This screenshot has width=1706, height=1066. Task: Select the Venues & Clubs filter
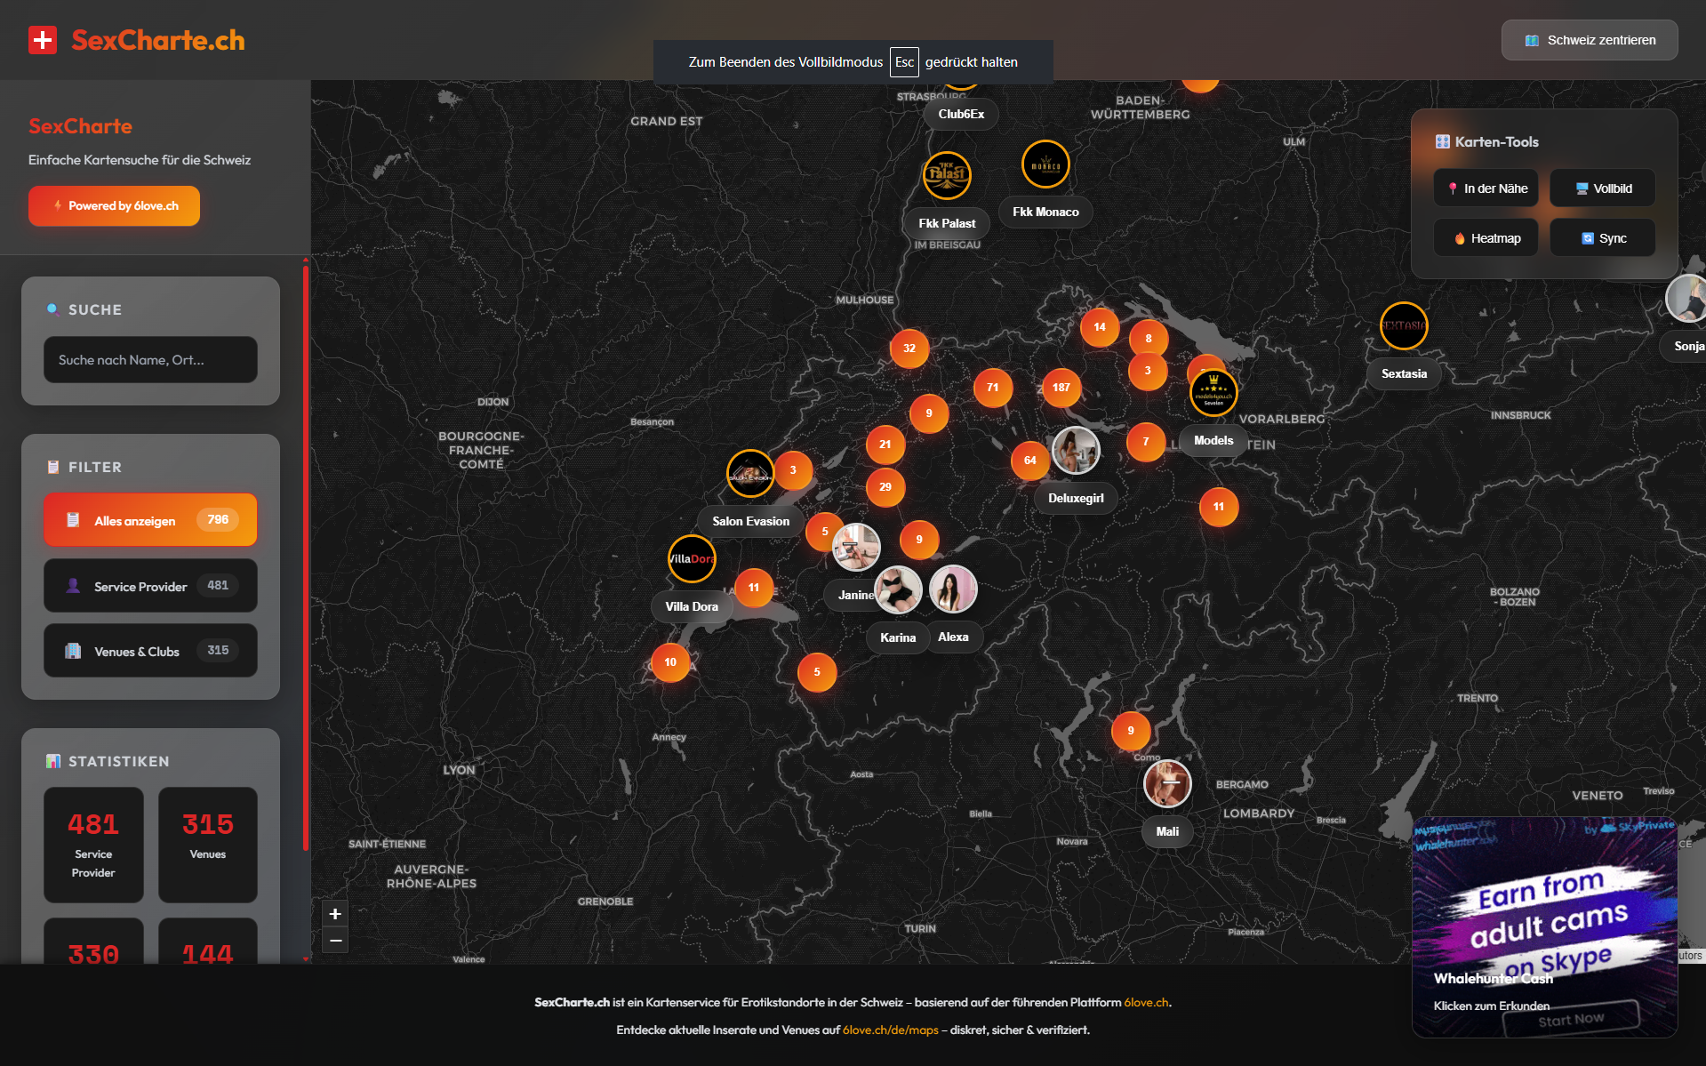tap(150, 651)
